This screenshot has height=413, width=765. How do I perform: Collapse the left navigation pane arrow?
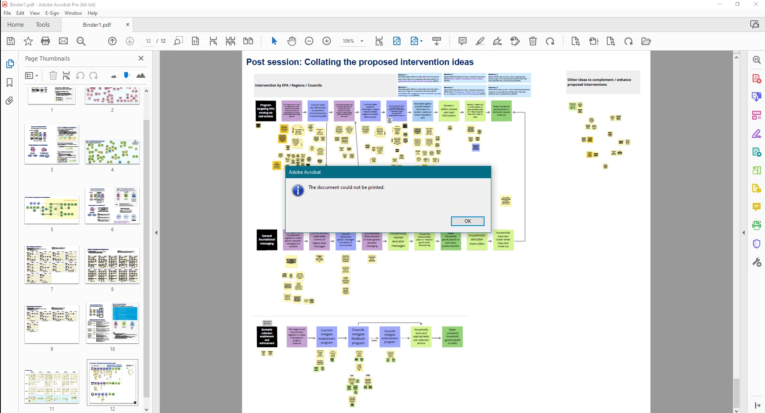tap(157, 232)
